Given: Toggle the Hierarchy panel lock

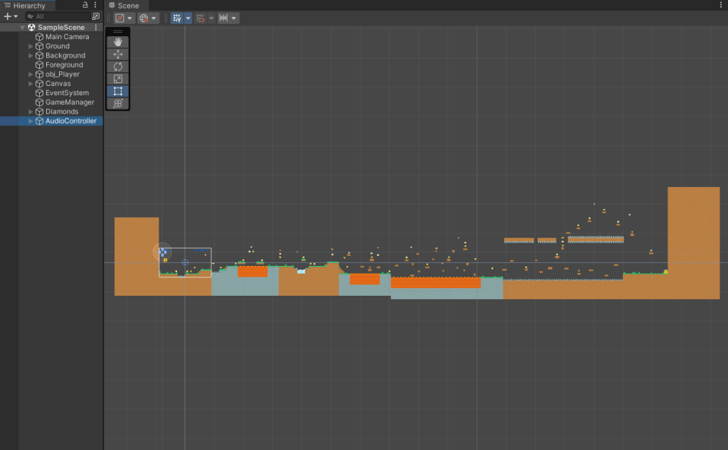Looking at the screenshot, I should [85, 5].
